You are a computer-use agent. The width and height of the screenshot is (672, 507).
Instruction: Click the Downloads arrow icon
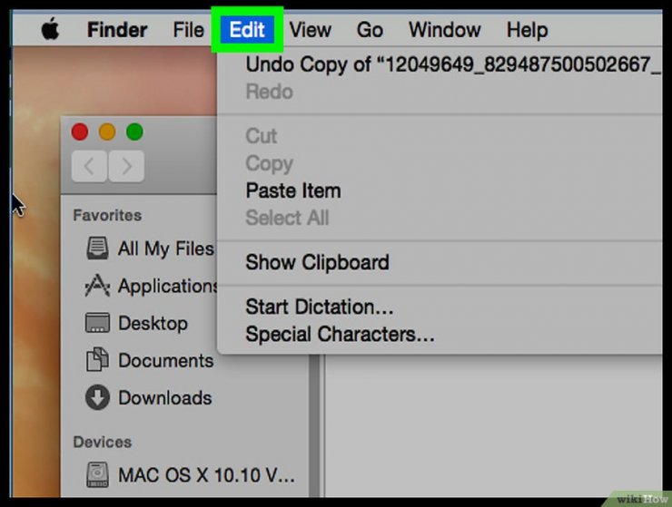pos(97,397)
